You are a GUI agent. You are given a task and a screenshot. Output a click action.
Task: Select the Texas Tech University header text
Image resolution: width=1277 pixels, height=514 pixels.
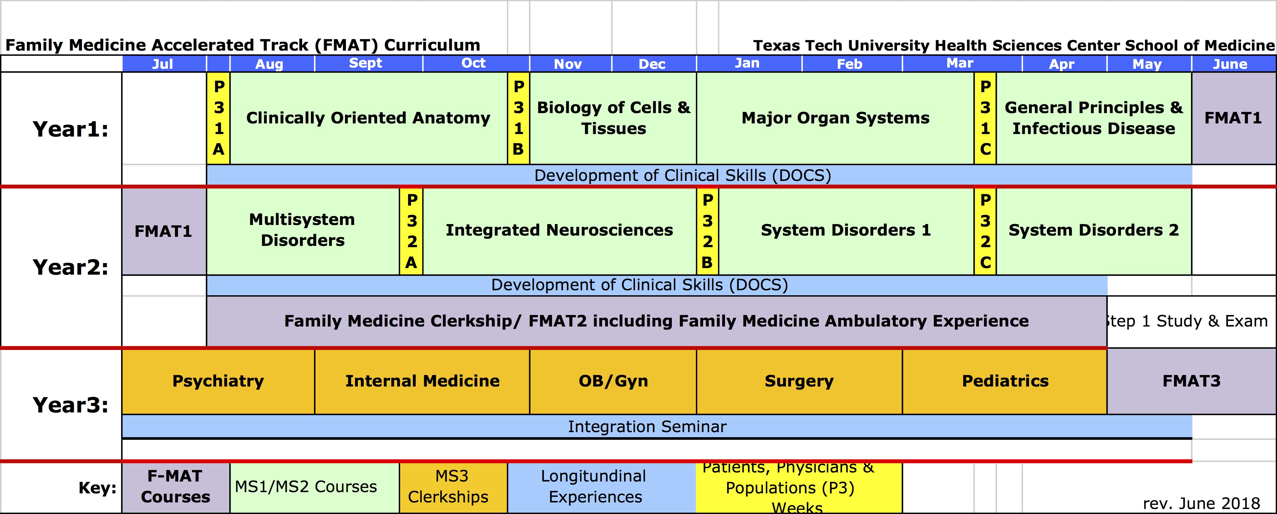(x=1014, y=46)
